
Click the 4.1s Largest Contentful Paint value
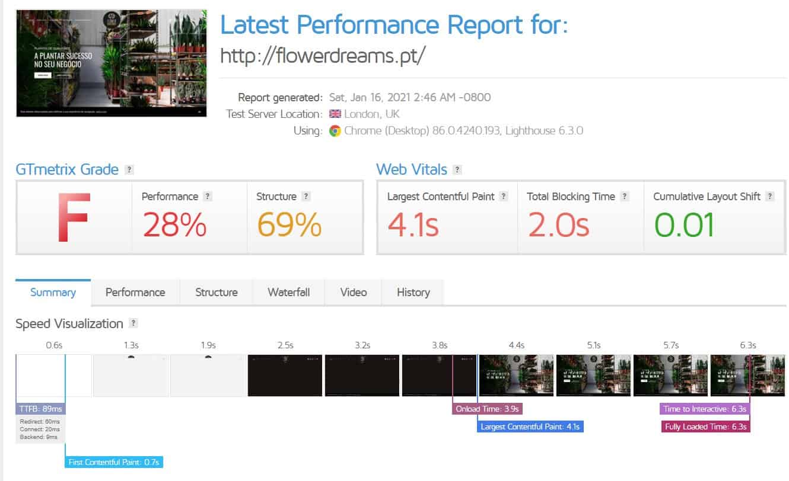(413, 225)
